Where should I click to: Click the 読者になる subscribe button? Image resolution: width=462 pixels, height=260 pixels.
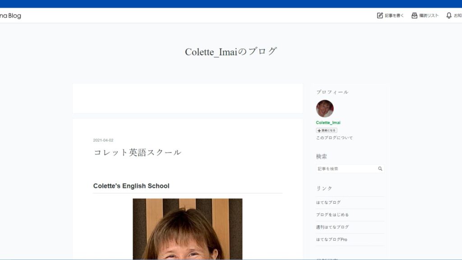(x=327, y=130)
